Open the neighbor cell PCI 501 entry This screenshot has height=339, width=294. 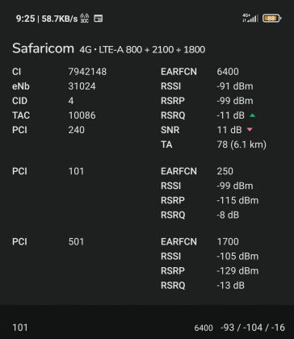point(48,241)
